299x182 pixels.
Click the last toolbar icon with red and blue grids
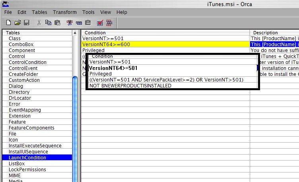[x=109, y=23]
